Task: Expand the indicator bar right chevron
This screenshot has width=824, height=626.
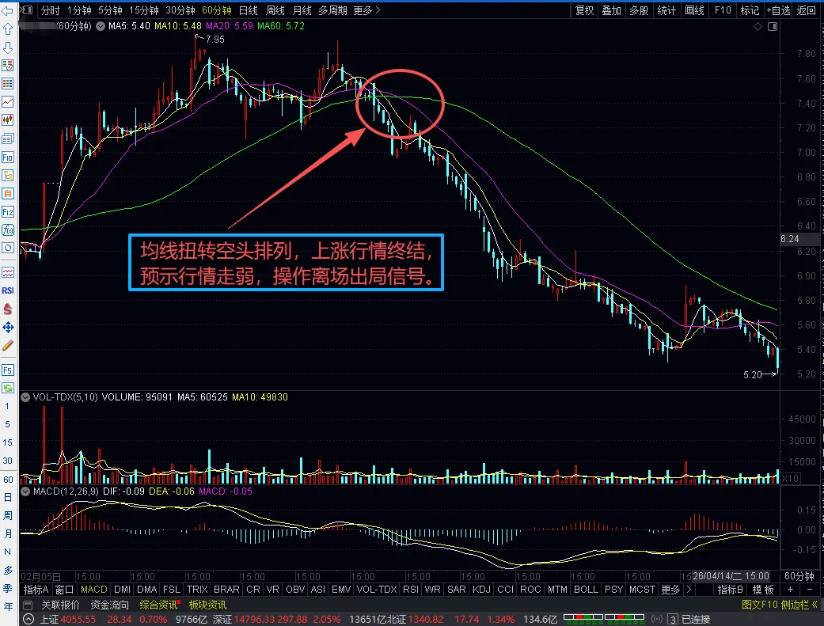Action: click(689, 590)
